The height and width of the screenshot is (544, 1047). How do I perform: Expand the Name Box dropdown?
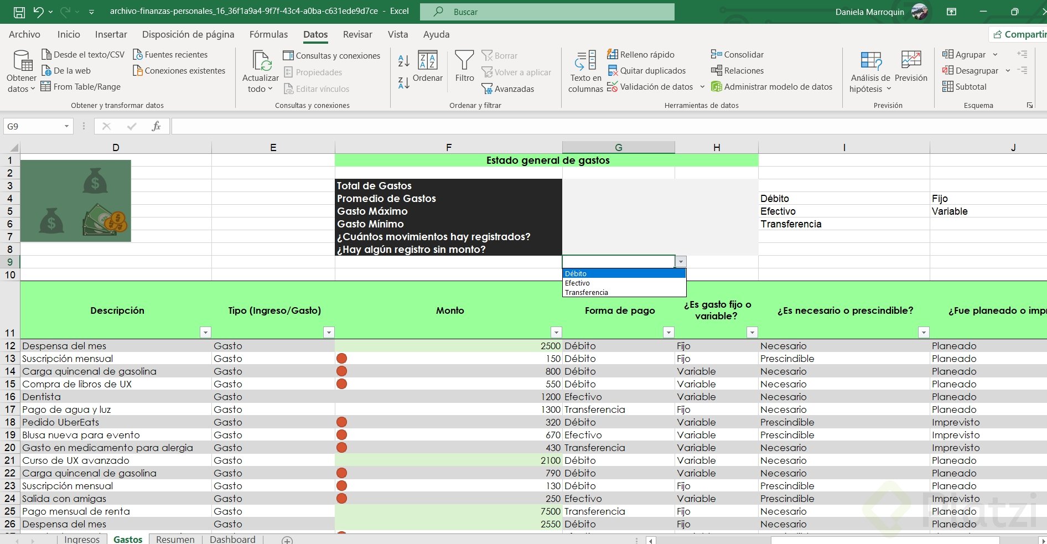click(x=66, y=126)
